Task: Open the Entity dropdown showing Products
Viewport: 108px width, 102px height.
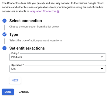Action: point(58,57)
